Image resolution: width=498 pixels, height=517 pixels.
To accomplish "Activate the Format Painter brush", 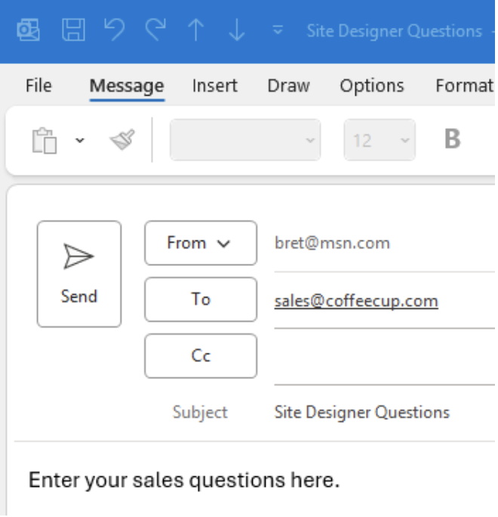I will pos(122,139).
